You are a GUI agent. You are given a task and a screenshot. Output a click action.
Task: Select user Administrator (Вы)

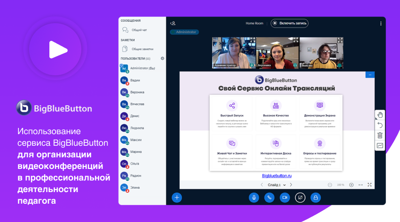(142, 69)
